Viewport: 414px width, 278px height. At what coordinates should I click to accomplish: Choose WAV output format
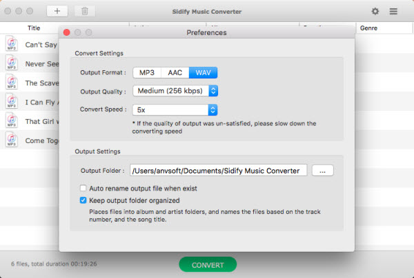(x=203, y=73)
